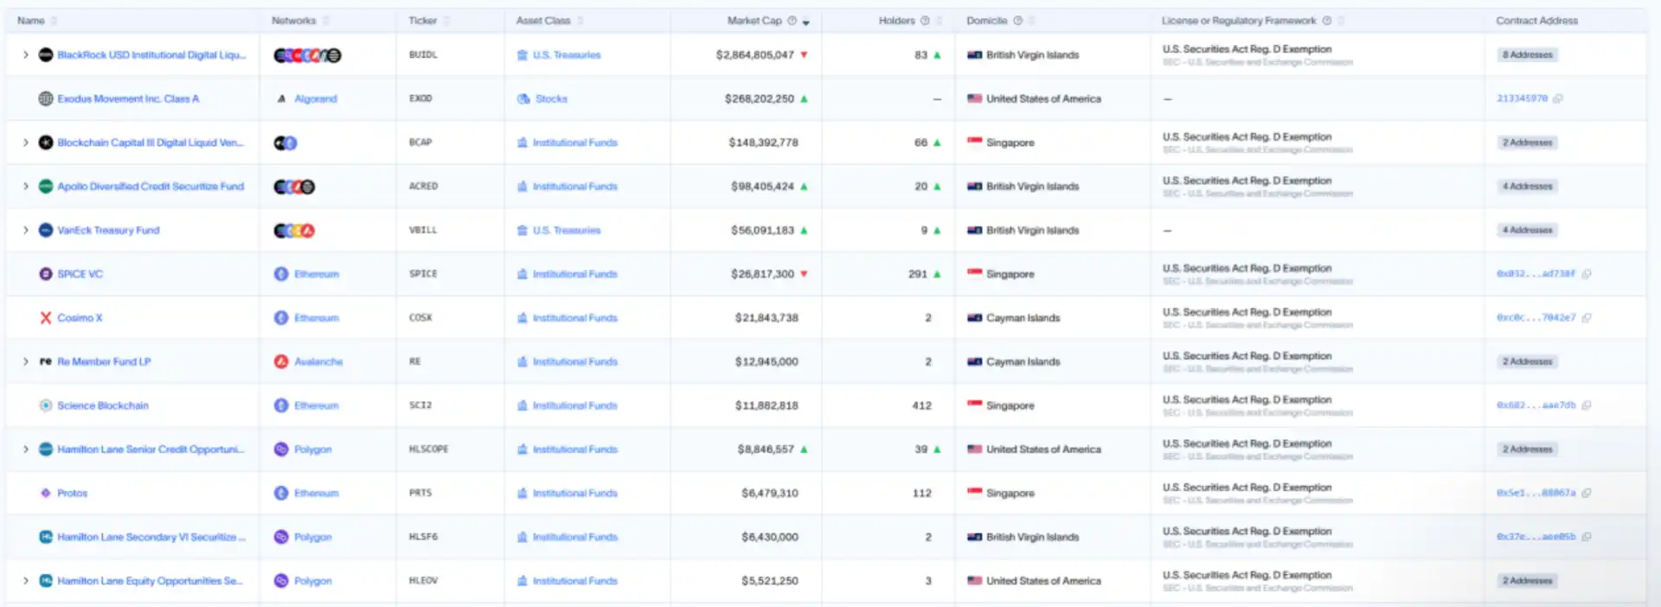Image resolution: width=1661 pixels, height=607 pixels.
Task: Copy the Protos contract address
Action: 1587,494
